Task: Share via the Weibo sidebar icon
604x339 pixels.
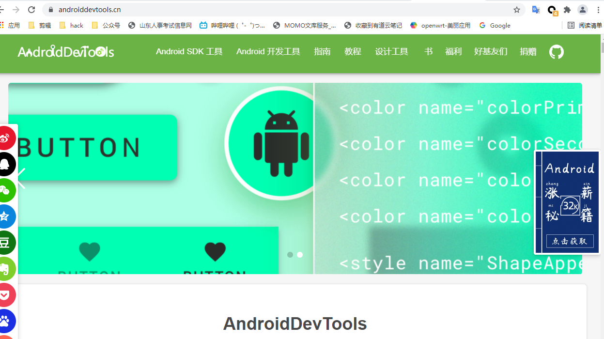Action: coord(6,139)
